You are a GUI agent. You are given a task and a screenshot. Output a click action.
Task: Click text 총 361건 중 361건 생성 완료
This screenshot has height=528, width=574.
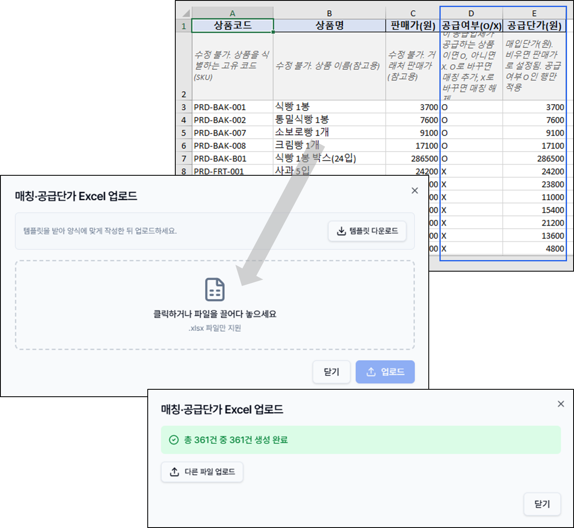coord(236,440)
